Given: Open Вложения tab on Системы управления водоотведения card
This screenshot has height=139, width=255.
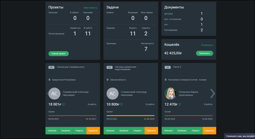Looking at the screenshot, I should 124,130.
